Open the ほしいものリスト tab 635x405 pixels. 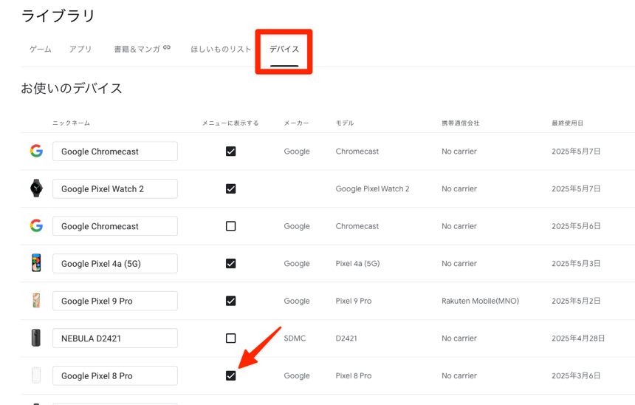pos(221,49)
